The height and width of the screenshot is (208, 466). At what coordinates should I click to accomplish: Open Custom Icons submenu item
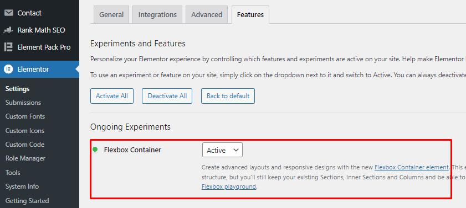[x=25, y=130]
